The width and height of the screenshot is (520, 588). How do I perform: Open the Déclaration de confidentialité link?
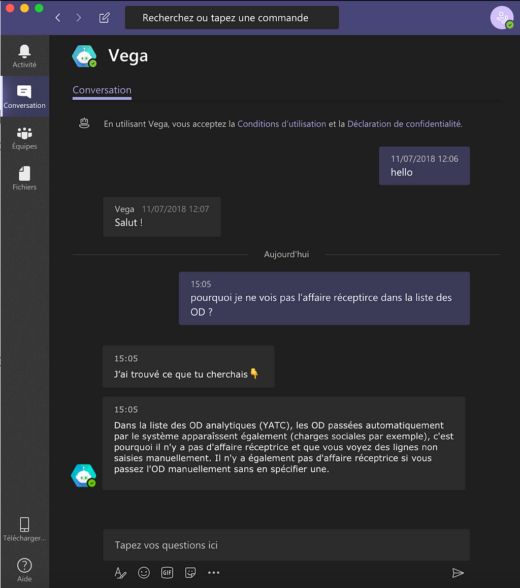(404, 124)
